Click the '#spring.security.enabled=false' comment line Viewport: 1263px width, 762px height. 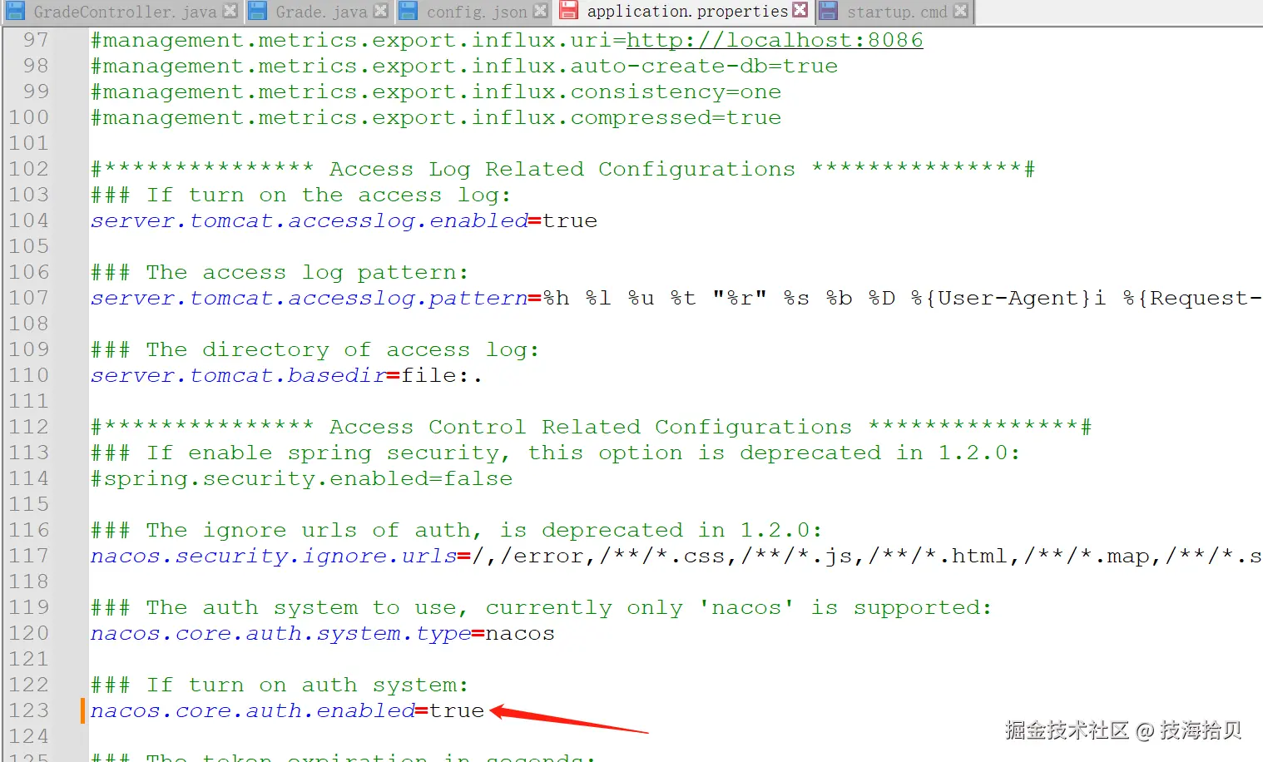tap(301, 478)
